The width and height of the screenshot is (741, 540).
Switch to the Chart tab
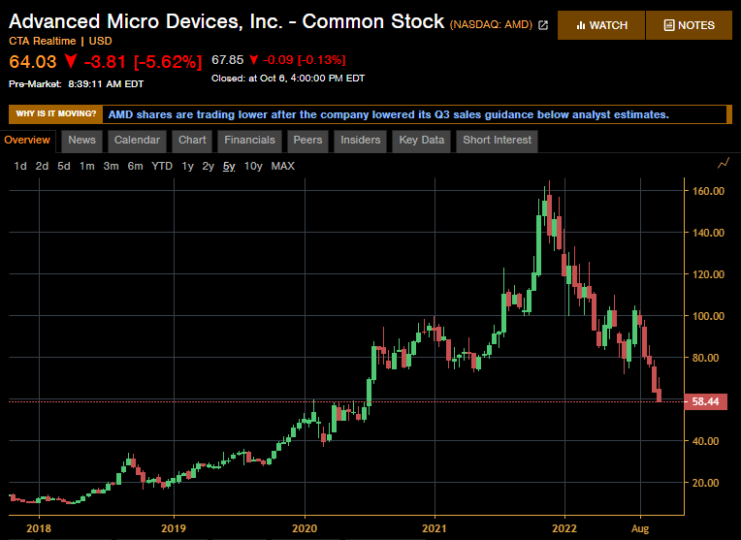pos(192,141)
